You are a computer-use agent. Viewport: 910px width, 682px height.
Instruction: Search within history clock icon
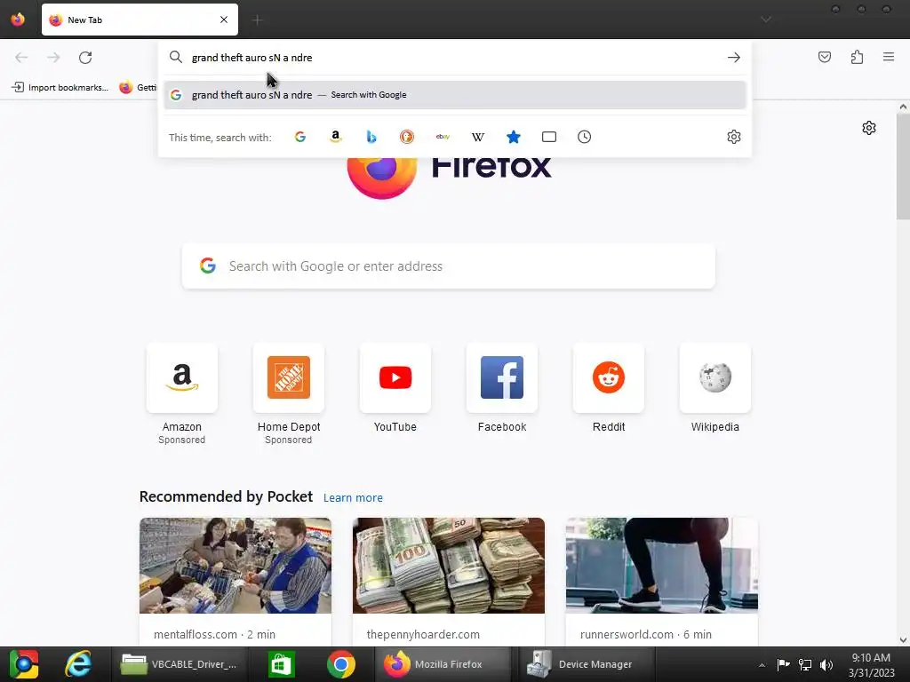585,137
